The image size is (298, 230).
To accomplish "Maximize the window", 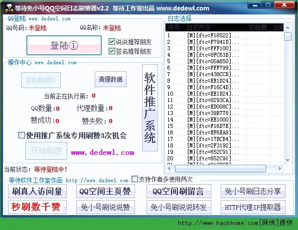I will [268, 4].
